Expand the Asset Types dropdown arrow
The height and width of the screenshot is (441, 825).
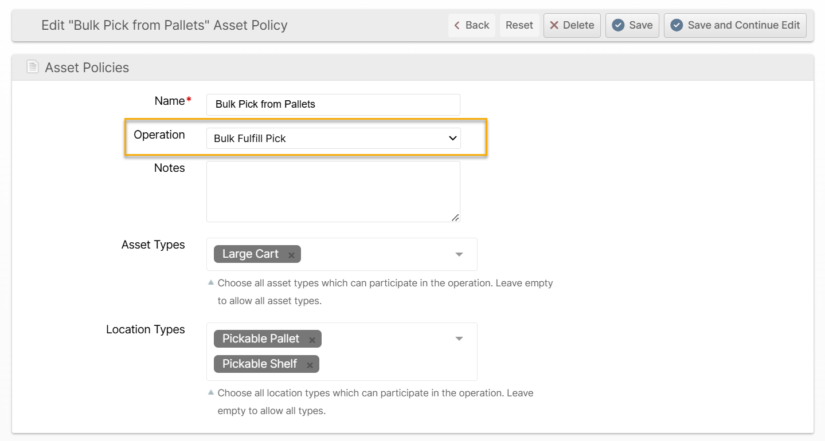coord(459,254)
